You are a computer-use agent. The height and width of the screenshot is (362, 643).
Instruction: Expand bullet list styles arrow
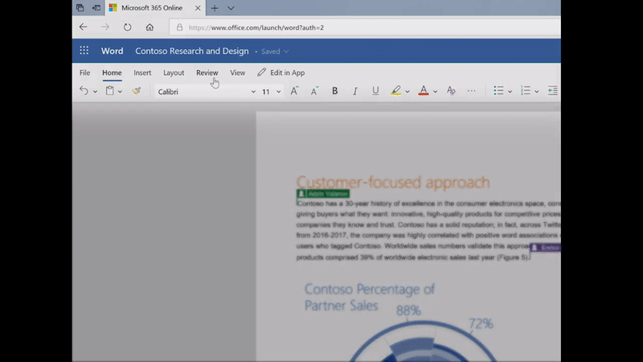(x=510, y=92)
